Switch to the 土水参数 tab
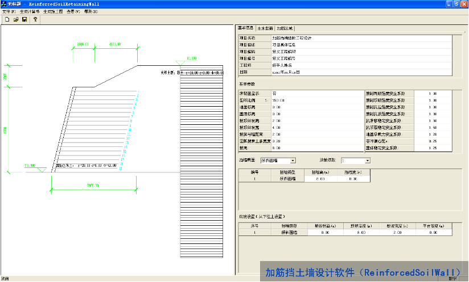The width and height of the screenshot is (469, 282). tap(265, 28)
